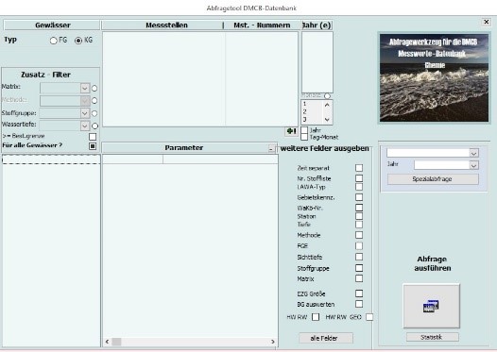Viewport: 497px width, 352px height.
Task: Click the Gewässer list dashed first row
Action: [x=51, y=159]
